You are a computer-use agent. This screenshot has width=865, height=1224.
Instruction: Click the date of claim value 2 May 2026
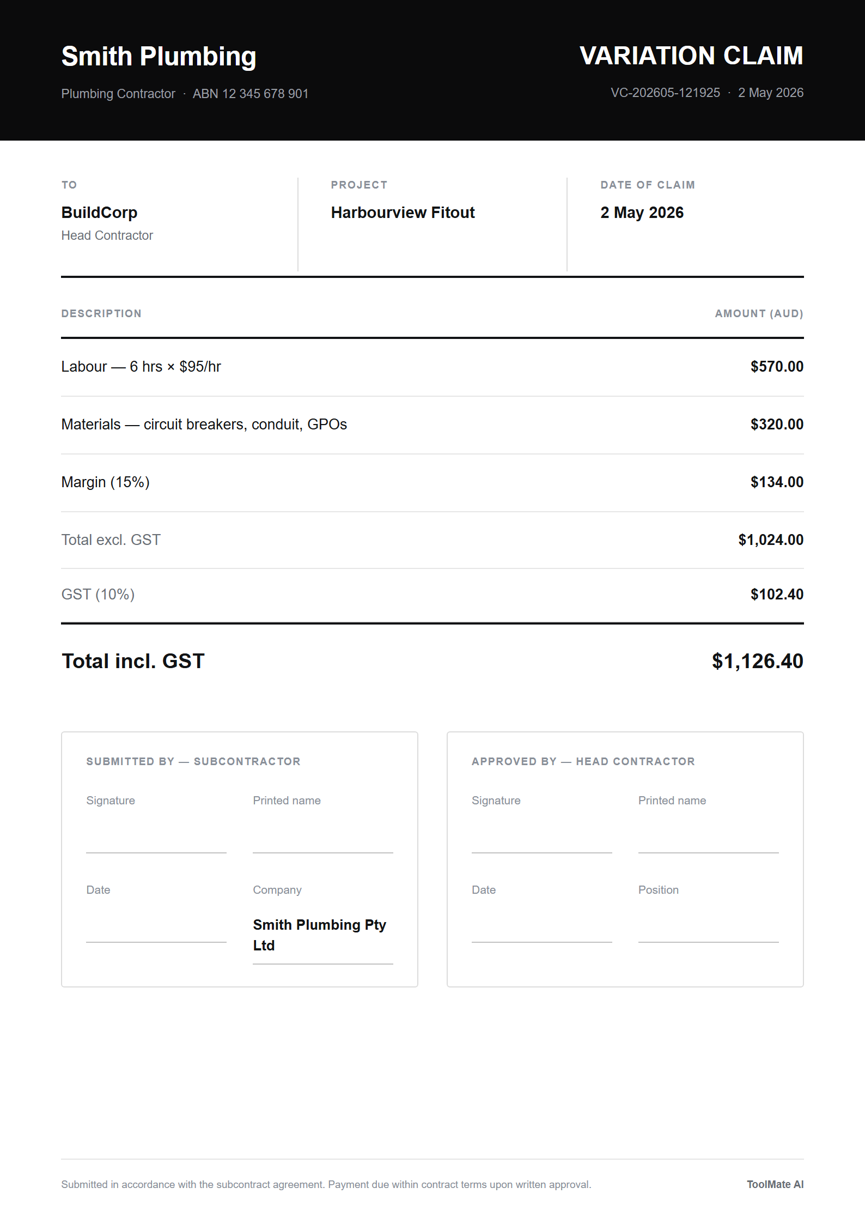(x=642, y=213)
